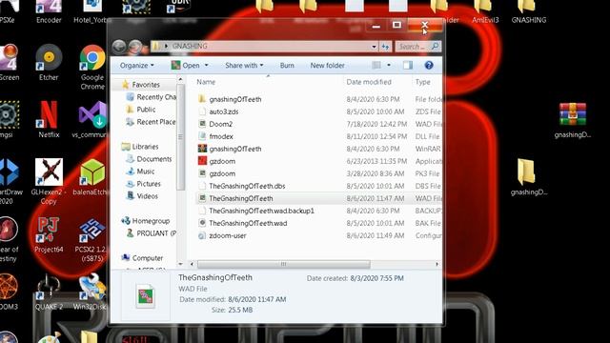Select the auto3.zds file

(x=319, y=111)
